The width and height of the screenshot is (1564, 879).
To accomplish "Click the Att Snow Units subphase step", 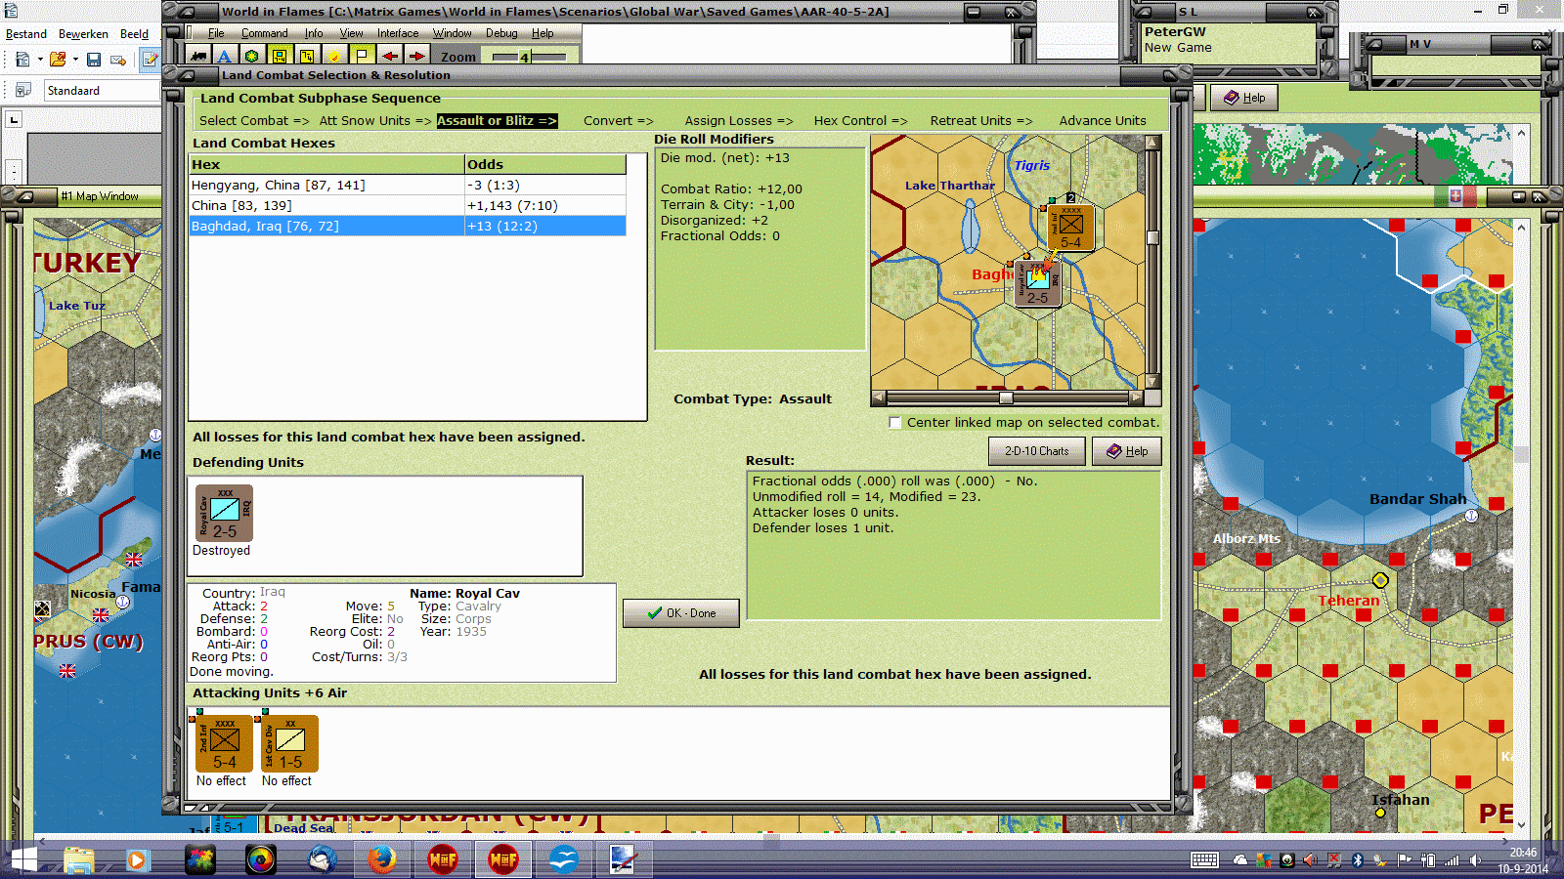I will [375, 121].
